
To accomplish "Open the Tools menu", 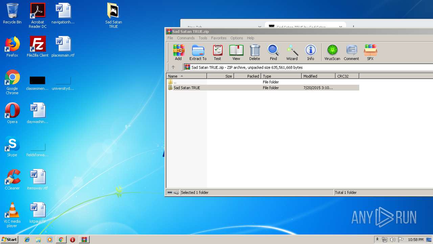I will point(203,38).
